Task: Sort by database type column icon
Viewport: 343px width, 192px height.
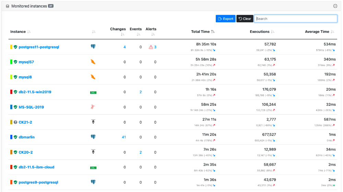Action: [94, 32]
